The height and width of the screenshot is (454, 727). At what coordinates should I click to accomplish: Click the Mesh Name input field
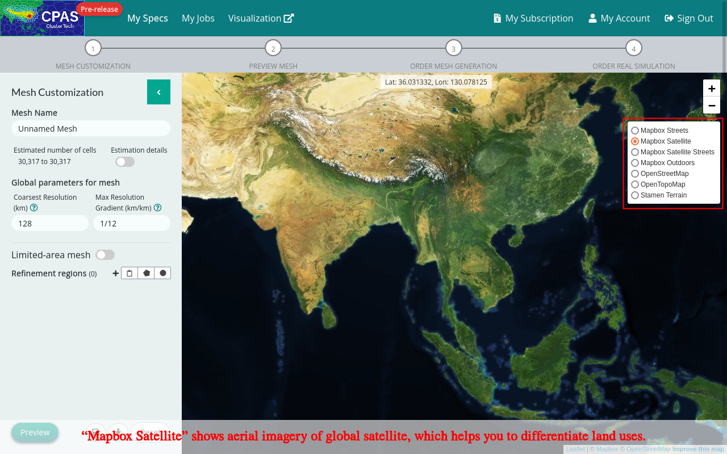point(91,128)
